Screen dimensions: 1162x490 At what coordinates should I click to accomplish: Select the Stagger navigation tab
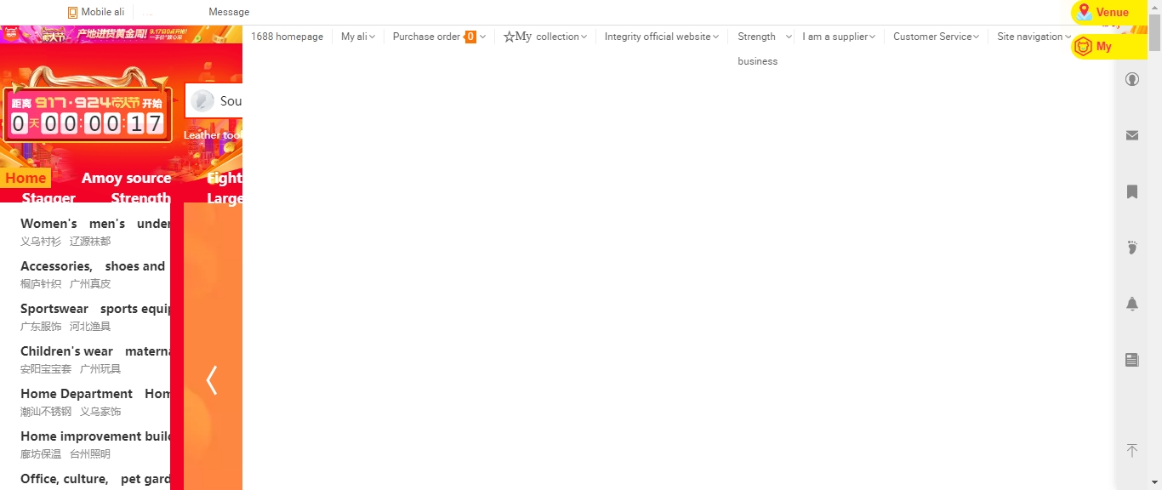coord(48,197)
